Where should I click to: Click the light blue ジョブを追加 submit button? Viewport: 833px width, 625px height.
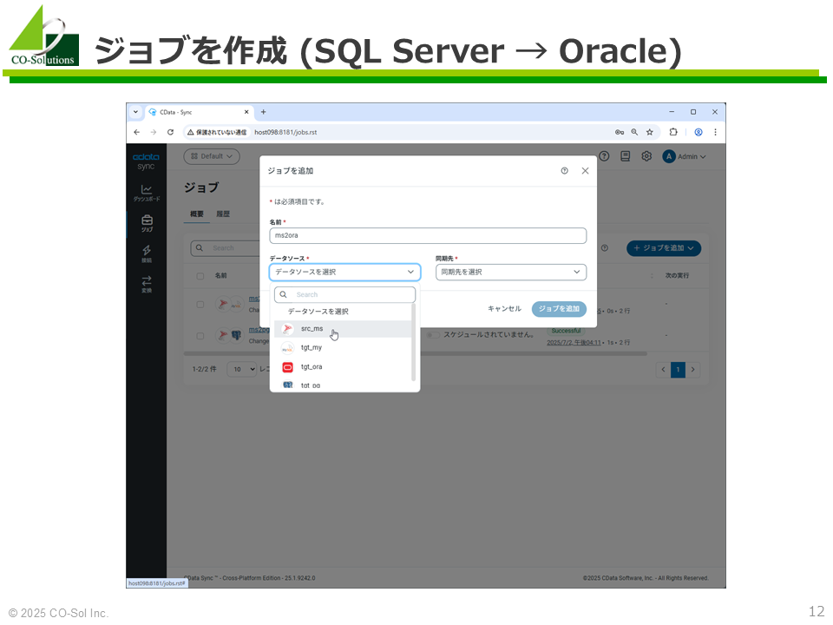click(x=559, y=309)
